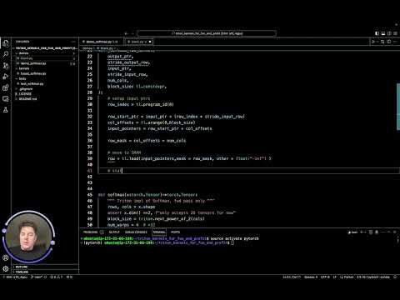
Task: Open the Output panel tab
Action: coord(114,232)
